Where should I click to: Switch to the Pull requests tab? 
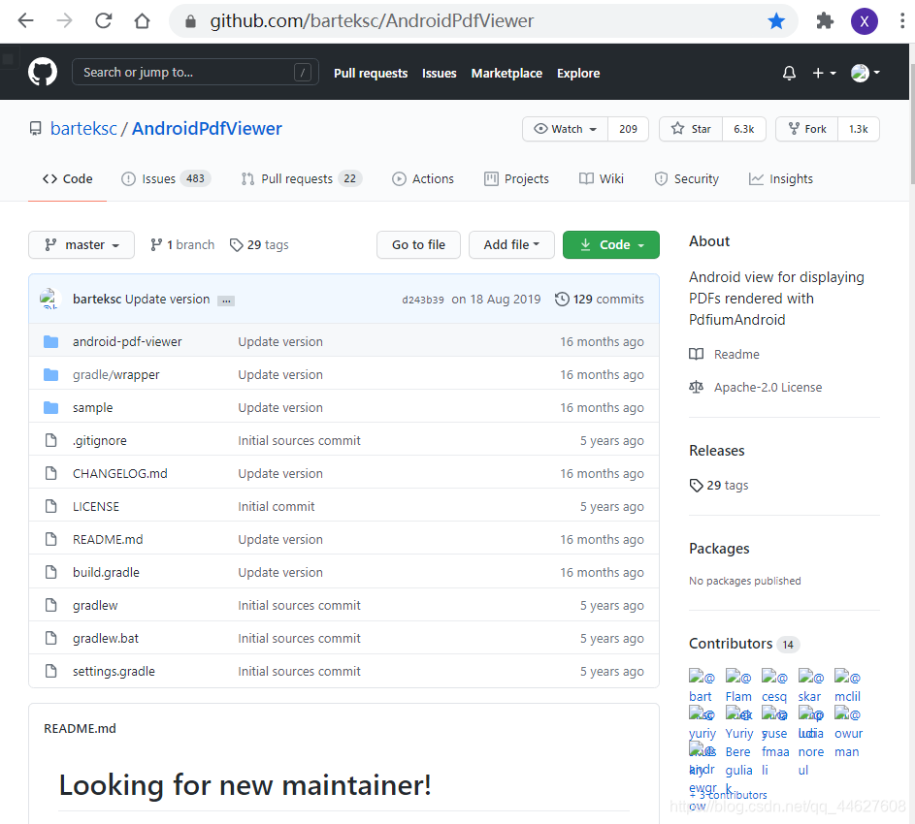[301, 179]
